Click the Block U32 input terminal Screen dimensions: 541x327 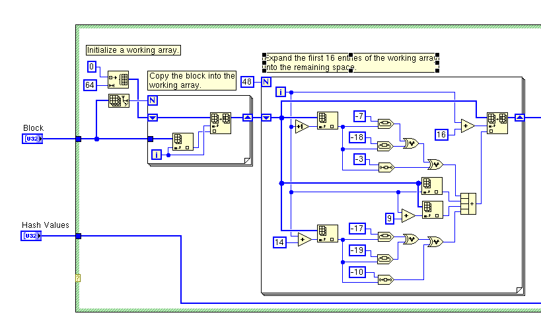(x=32, y=139)
